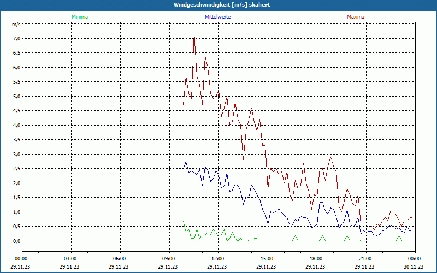Image resolution: width=437 pixels, height=273 pixels.
Task: Click the '4,5' y-axis value
Action: pyautogui.click(x=17, y=111)
